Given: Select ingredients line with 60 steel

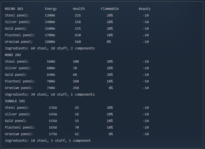Looking at the screenshot, I should point(50,48).
